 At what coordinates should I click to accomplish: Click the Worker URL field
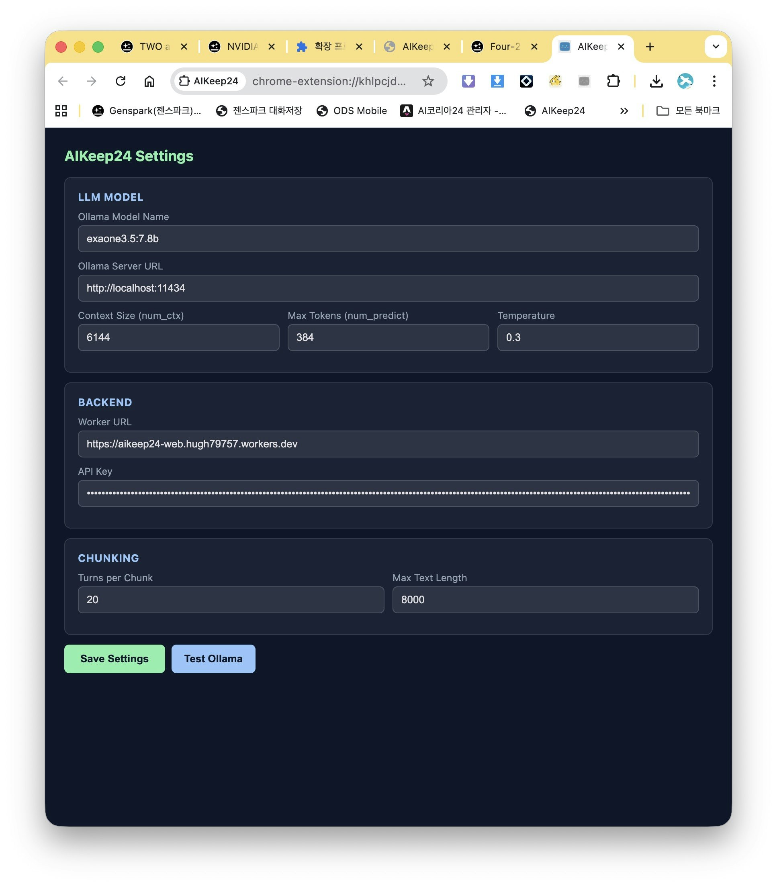click(x=388, y=444)
